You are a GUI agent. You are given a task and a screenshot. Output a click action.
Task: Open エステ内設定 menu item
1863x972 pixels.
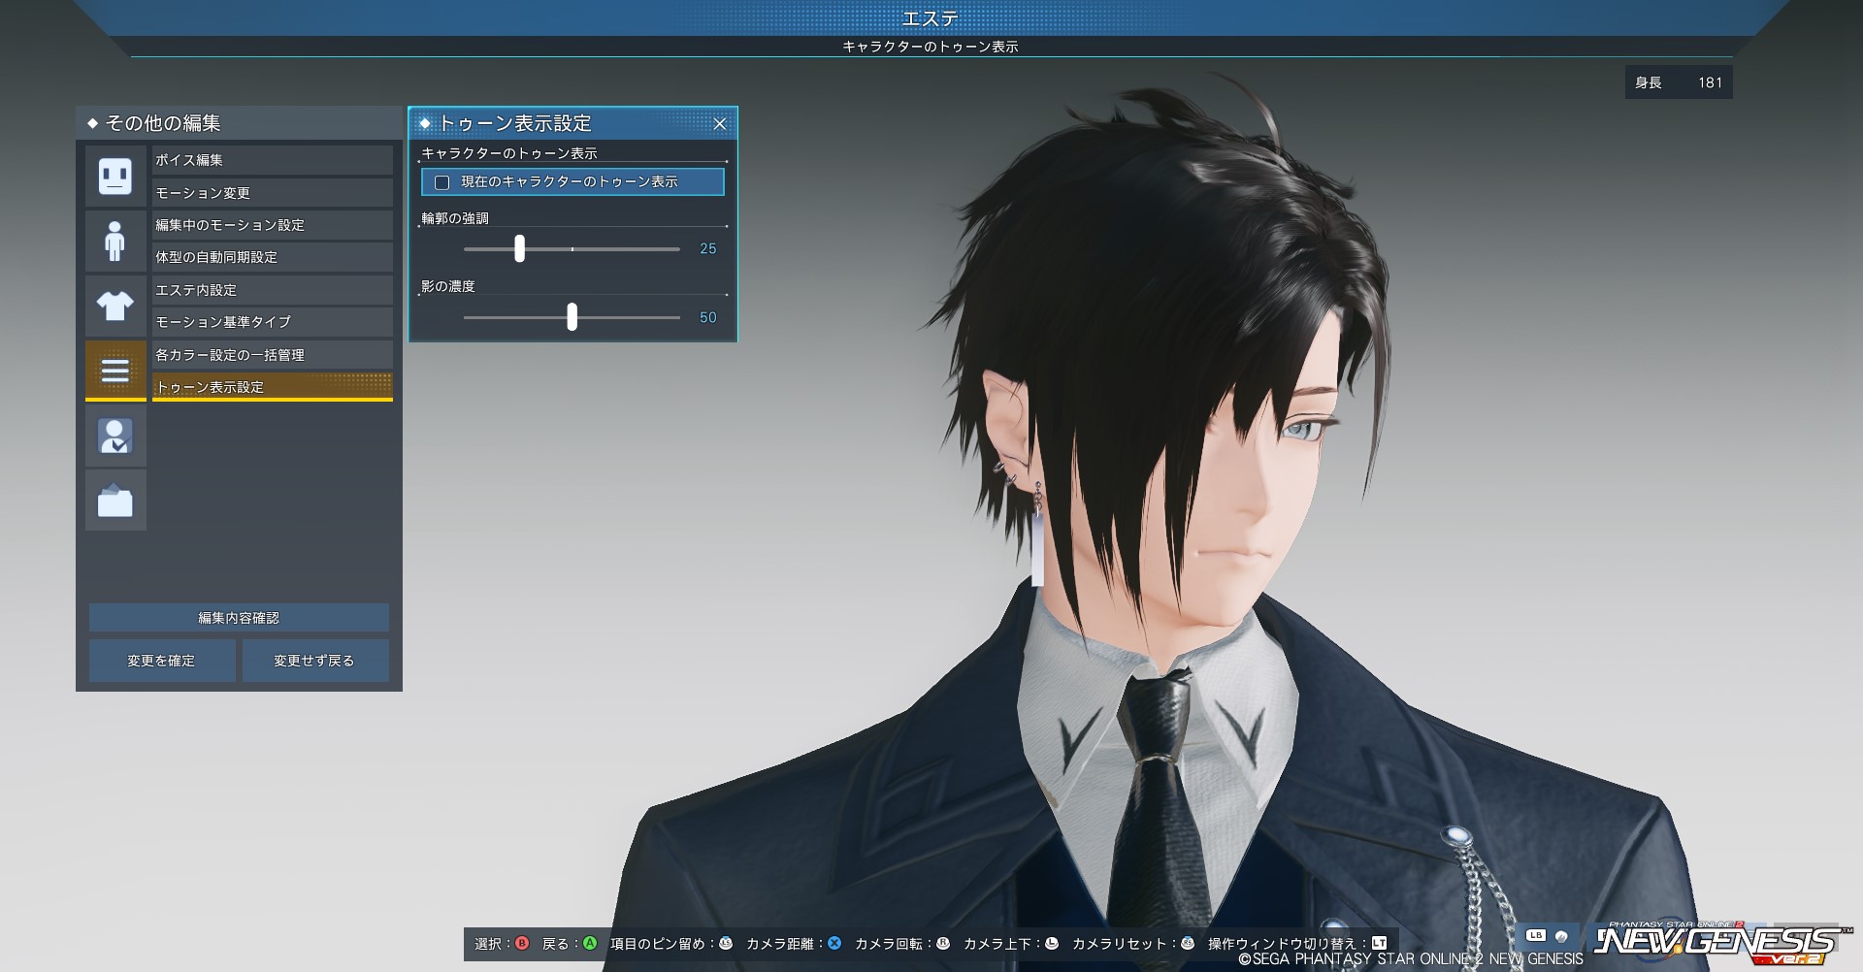[273, 290]
